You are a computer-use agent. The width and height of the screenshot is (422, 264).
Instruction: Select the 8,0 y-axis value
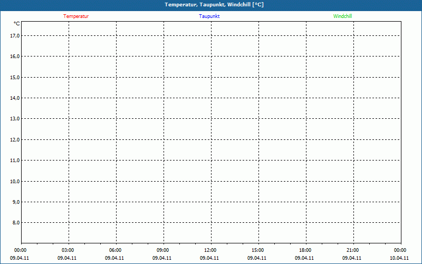(16, 223)
